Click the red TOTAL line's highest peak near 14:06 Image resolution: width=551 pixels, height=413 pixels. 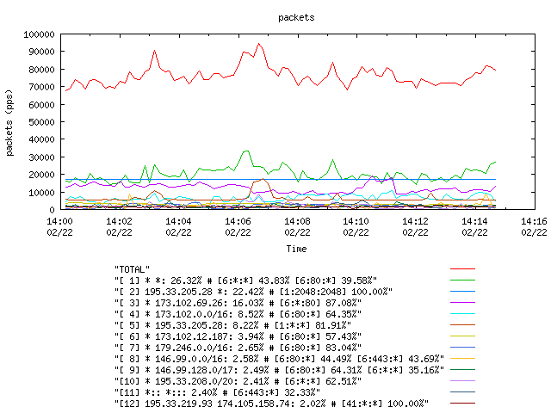pyautogui.click(x=259, y=44)
